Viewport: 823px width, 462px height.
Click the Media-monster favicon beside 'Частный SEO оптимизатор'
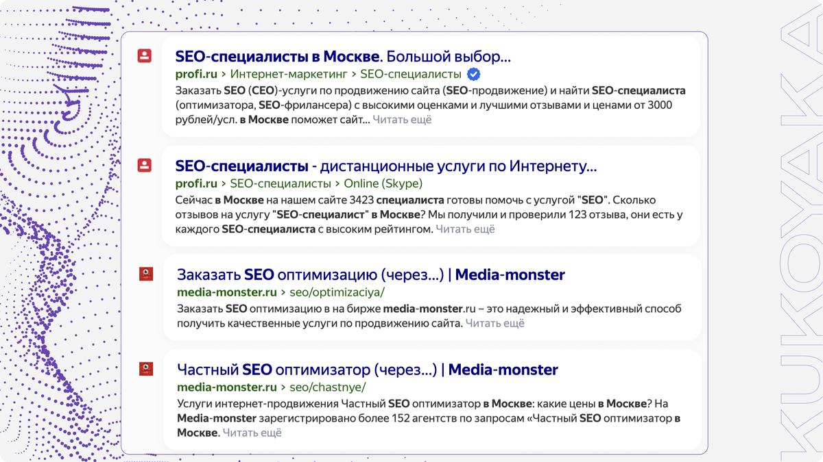(145, 369)
